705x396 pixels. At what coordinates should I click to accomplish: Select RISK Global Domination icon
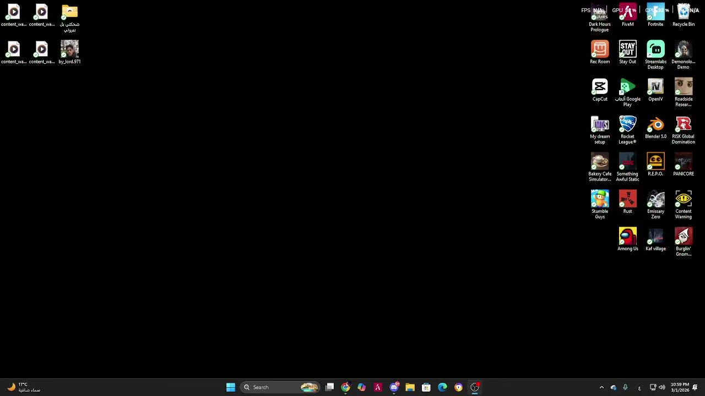point(684,130)
